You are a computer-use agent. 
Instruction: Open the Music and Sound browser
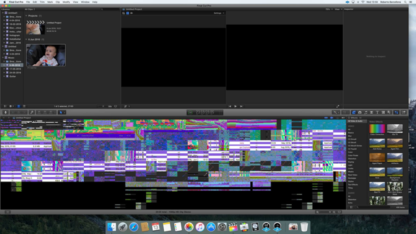365,112
